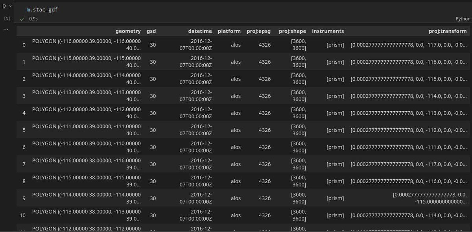
Task: Click geometry POLYGON -112.00000 39.00000 in row 4
Action: (87, 113)
